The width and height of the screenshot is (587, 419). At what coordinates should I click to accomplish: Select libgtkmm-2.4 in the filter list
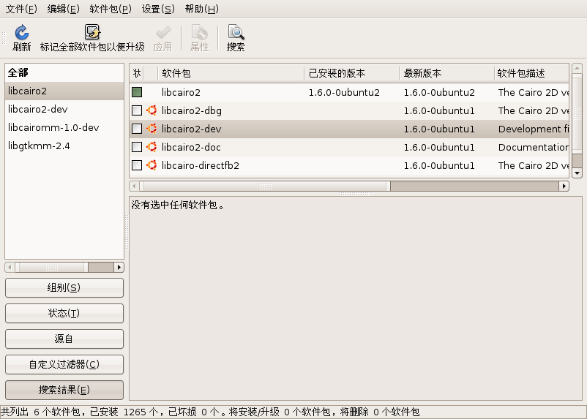64,146
